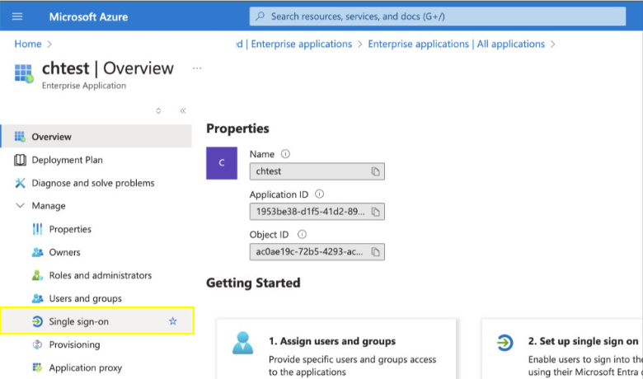Image resolution: width=643 pixels, height=379 pixels.
Task: Click the Home breadcrumb link
Action: (x=27, y=44)
